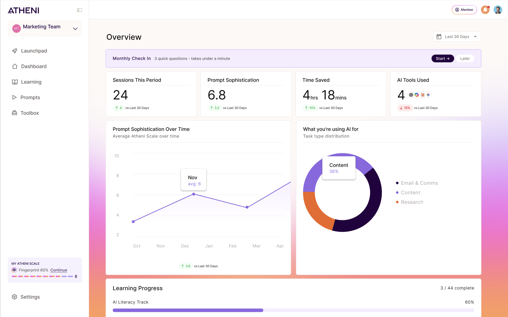The image size is (508, 317).
Task: Click the AI Literacy Track progress bar
Action: click(x=293, y=310)
